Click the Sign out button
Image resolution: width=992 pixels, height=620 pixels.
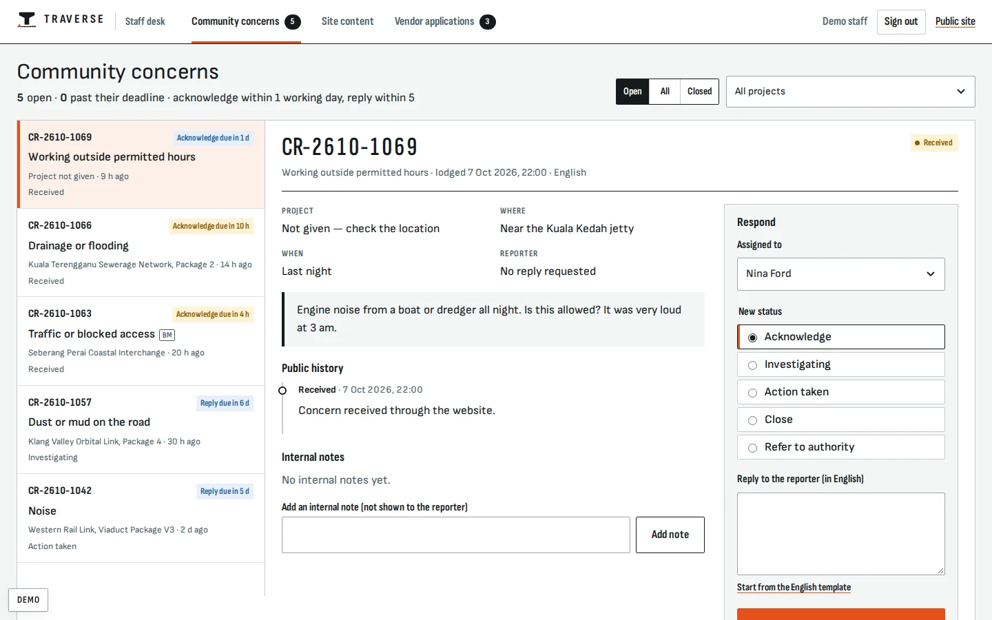point(901,21)
